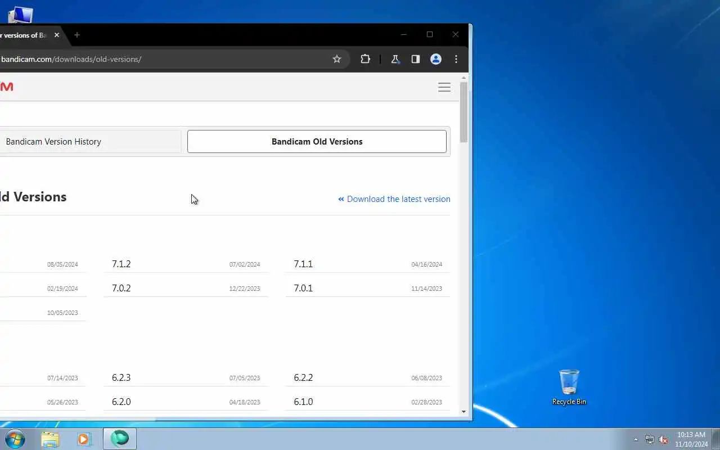Click the 10/05/2023 release date
This screenshot has width=720, height=450.
coord(62,313)
